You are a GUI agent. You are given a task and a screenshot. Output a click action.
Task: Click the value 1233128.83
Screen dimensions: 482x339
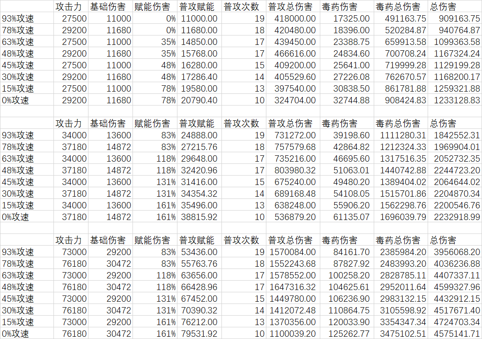click(x=455, y=100)
